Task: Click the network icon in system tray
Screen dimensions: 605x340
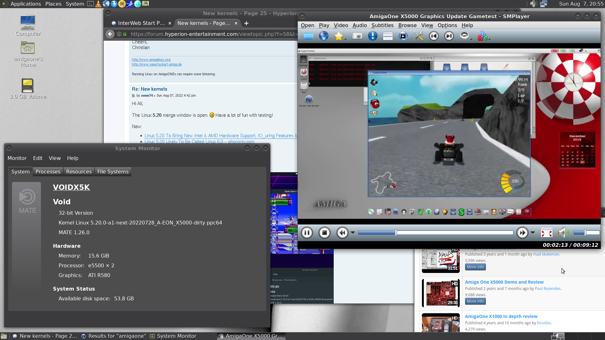Action: pos(544,4)
